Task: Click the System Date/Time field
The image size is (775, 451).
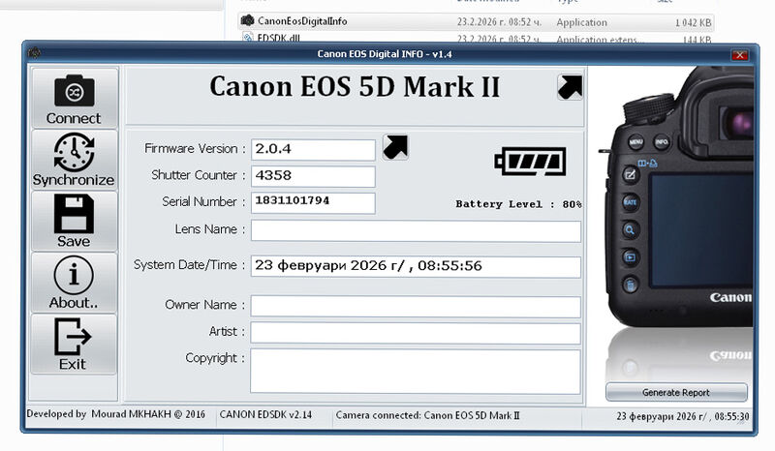Action: coord(416,266)
